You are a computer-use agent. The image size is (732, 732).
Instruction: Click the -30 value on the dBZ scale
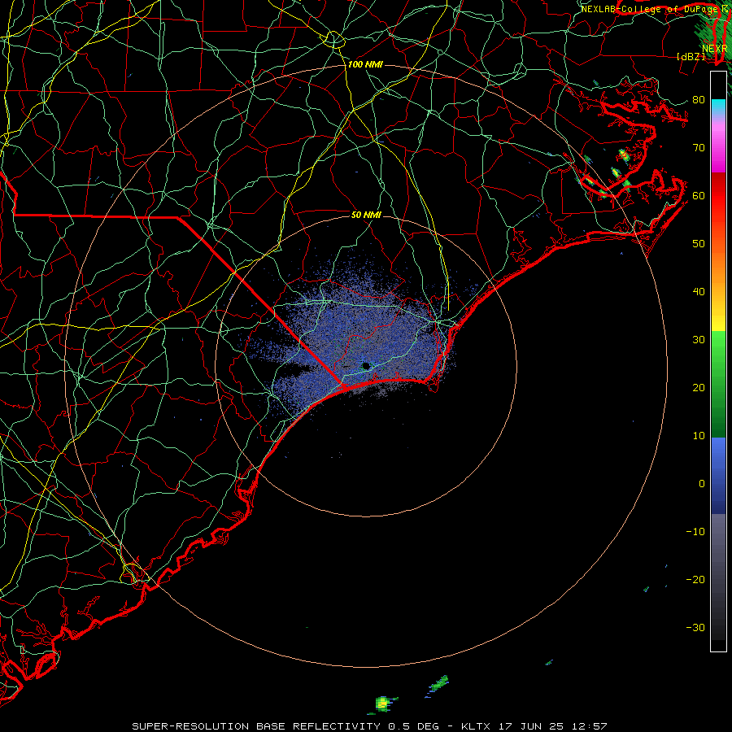point(695,627)
